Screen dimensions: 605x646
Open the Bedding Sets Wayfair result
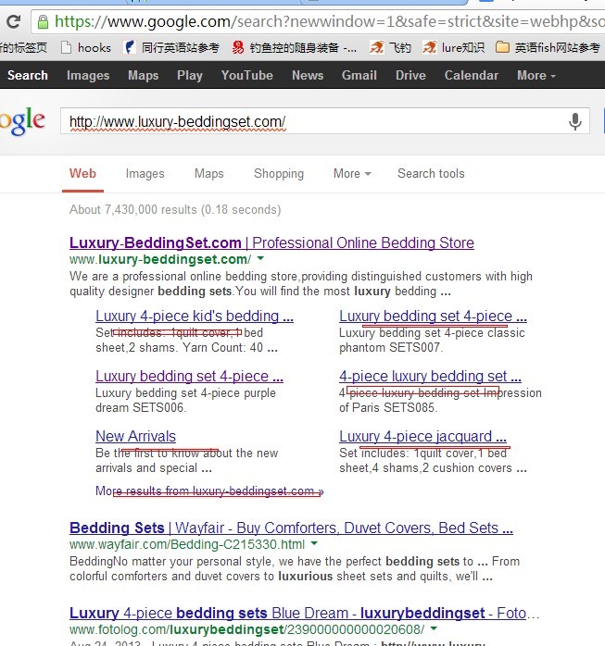pyautogui.click(x=291, y=528)
